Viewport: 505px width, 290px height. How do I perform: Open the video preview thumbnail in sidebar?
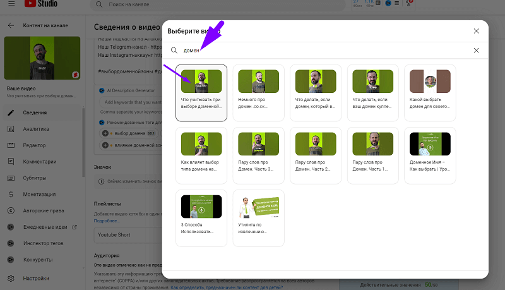(42, 58)
